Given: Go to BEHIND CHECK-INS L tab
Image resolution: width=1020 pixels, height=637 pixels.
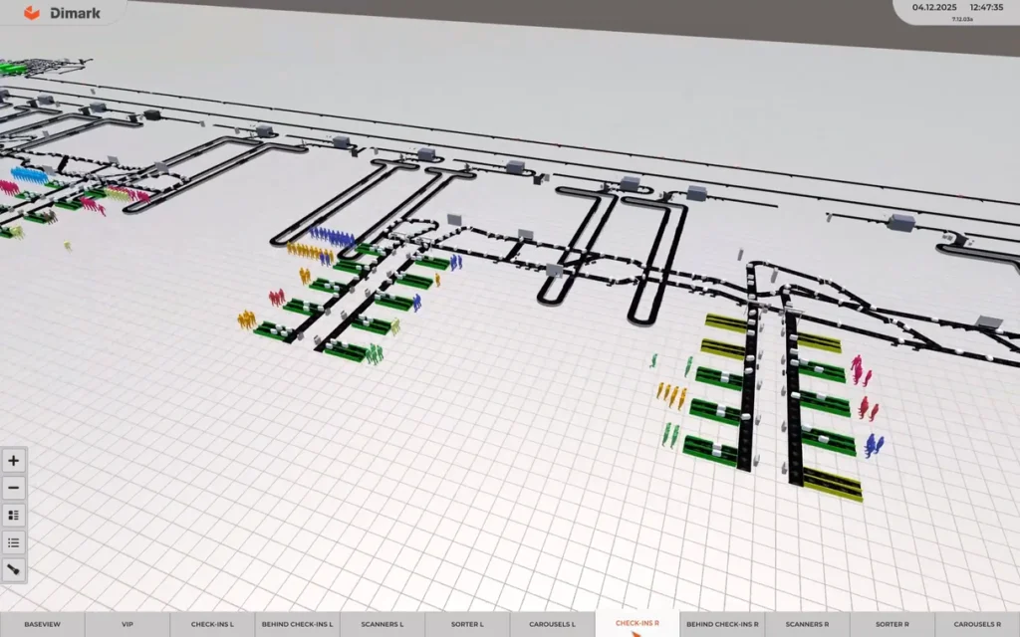Looking at the screenshot, I should 297,624.
